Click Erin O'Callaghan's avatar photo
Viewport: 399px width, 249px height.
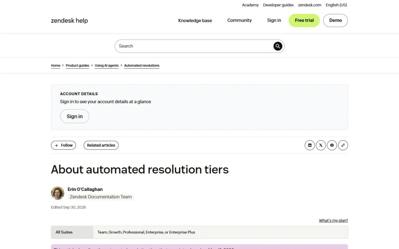[58, 193]
